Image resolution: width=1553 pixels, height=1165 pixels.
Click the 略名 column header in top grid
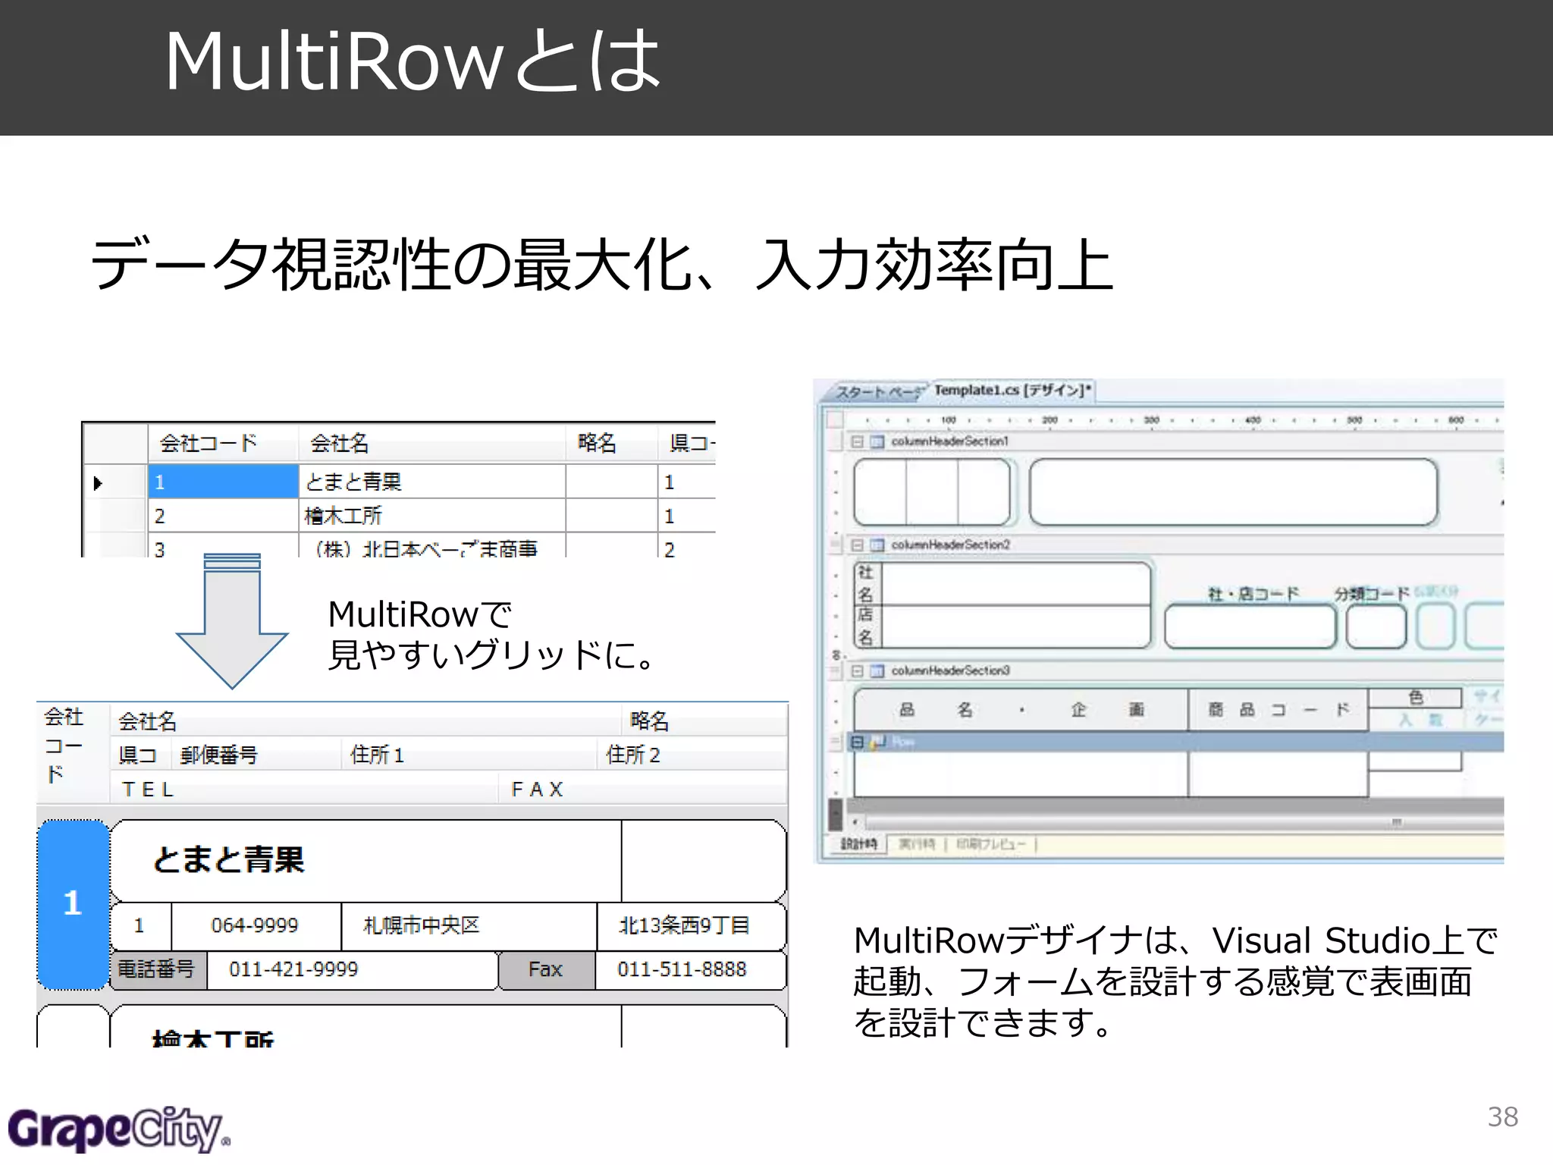[611, 442]
